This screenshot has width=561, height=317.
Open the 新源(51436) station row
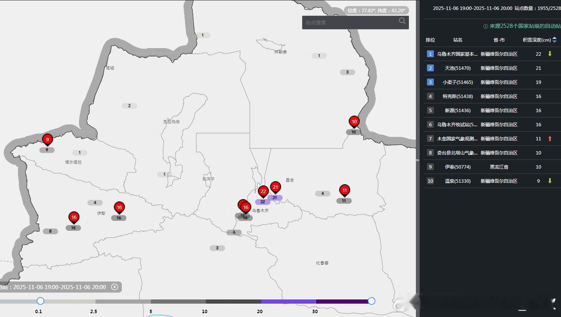pyautogui.click(x=492, y=110)
